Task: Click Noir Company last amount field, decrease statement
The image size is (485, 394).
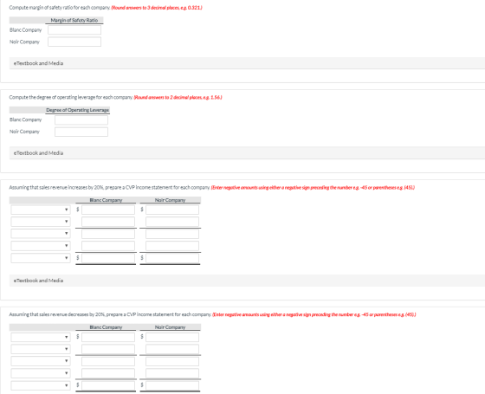Action: 172,385
